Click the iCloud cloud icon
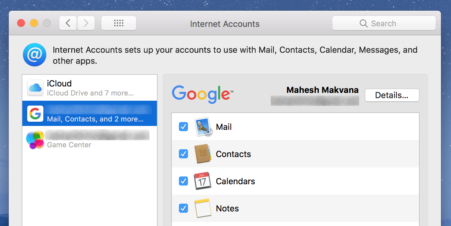Image resolution: width=451 pixels, height=226 pixels. 35,88
